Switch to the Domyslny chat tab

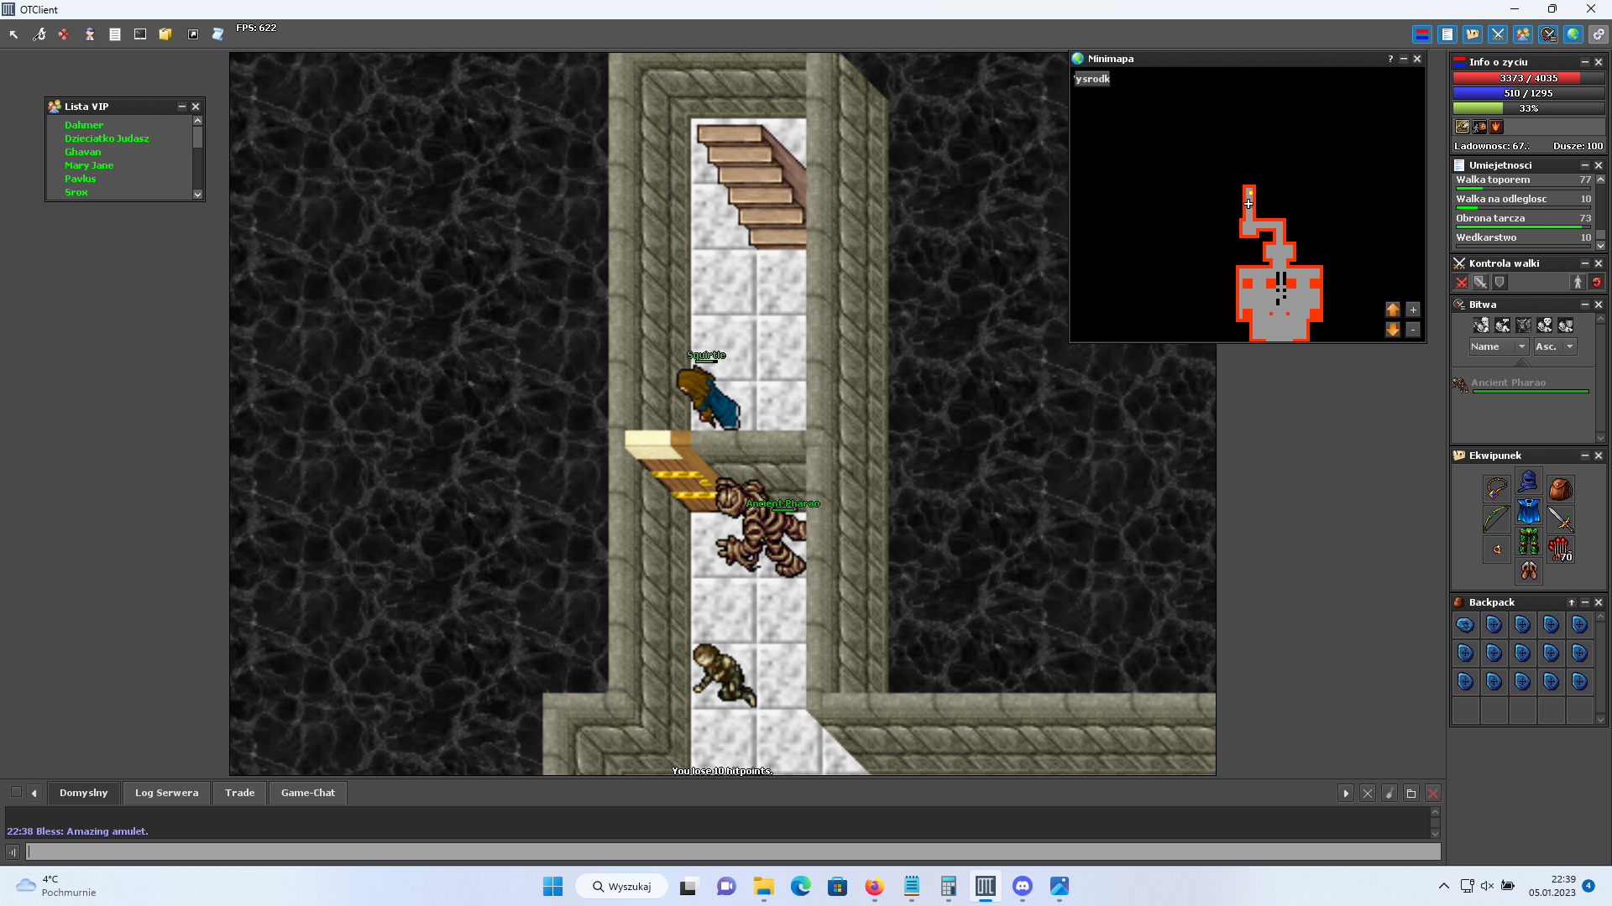tap(83, 793)
